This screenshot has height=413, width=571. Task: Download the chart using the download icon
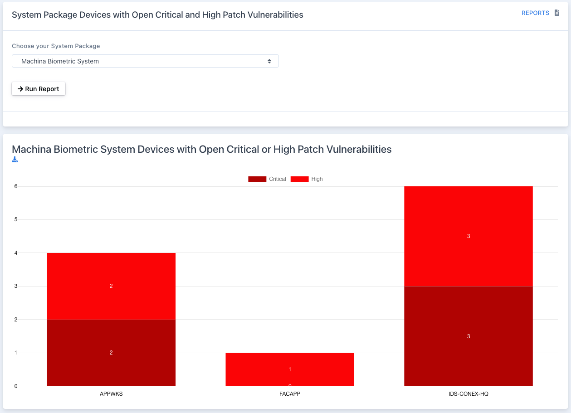pyautogui.click(x=15, y=160)
